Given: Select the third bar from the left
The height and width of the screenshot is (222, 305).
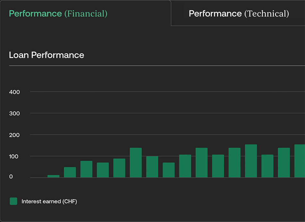Looking at the screenshot, I should point(86,169).
